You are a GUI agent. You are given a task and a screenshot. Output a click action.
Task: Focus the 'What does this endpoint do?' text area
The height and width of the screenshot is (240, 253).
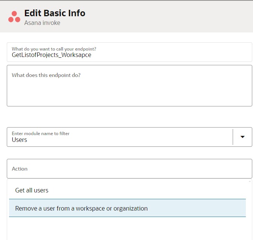pos(129,91)
